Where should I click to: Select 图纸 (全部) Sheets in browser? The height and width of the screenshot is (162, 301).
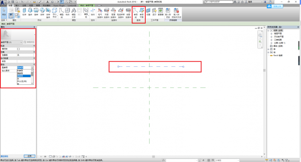click(x=278, y=46)
